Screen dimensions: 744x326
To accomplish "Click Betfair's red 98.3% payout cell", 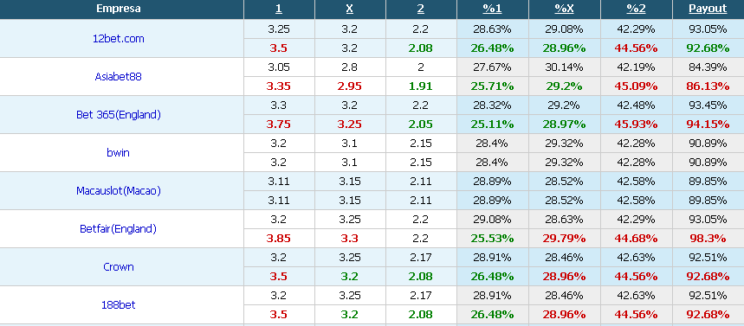I will pyautogui.click(x=708, y=239).
